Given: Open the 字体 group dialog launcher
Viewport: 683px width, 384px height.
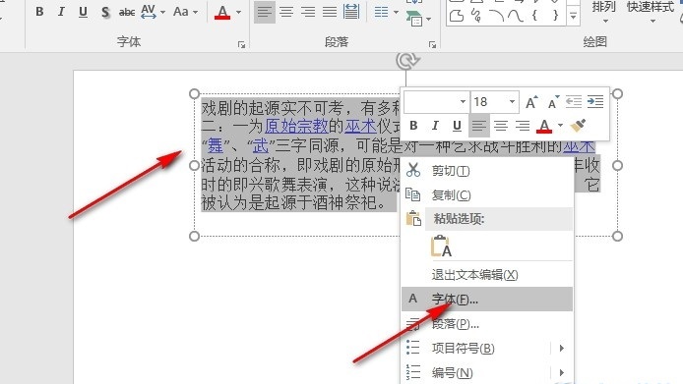Looking at the screenshot, I should click(x=242, y=44).
